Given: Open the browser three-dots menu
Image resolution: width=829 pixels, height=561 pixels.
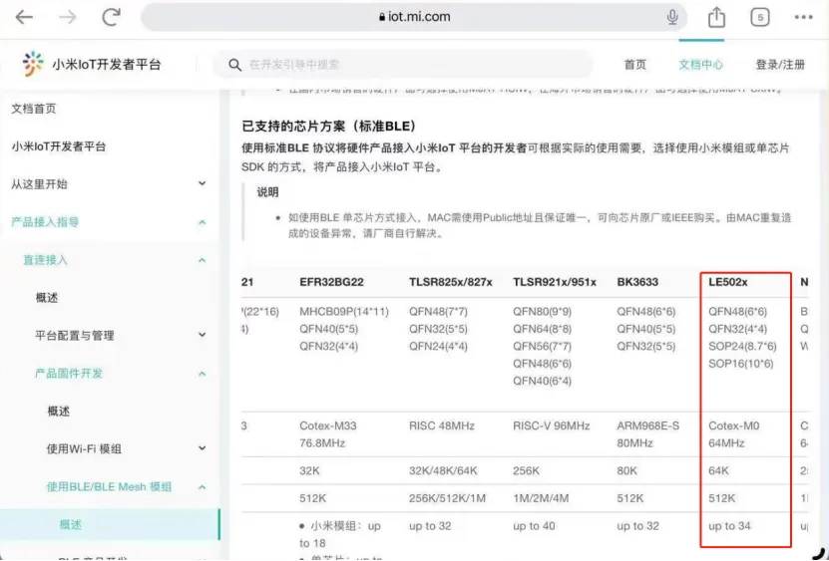Looking at the screenshot, I should coord(803,17).
